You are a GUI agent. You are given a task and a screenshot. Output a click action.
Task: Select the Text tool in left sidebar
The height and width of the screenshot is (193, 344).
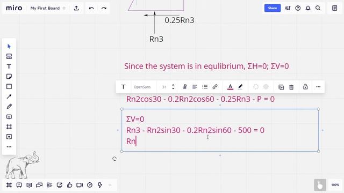pos(9,66)
